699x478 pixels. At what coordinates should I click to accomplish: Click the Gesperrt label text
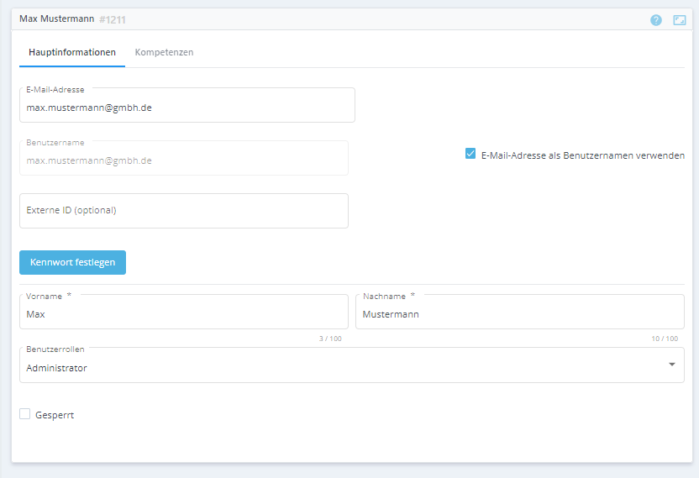coord(55,415)
